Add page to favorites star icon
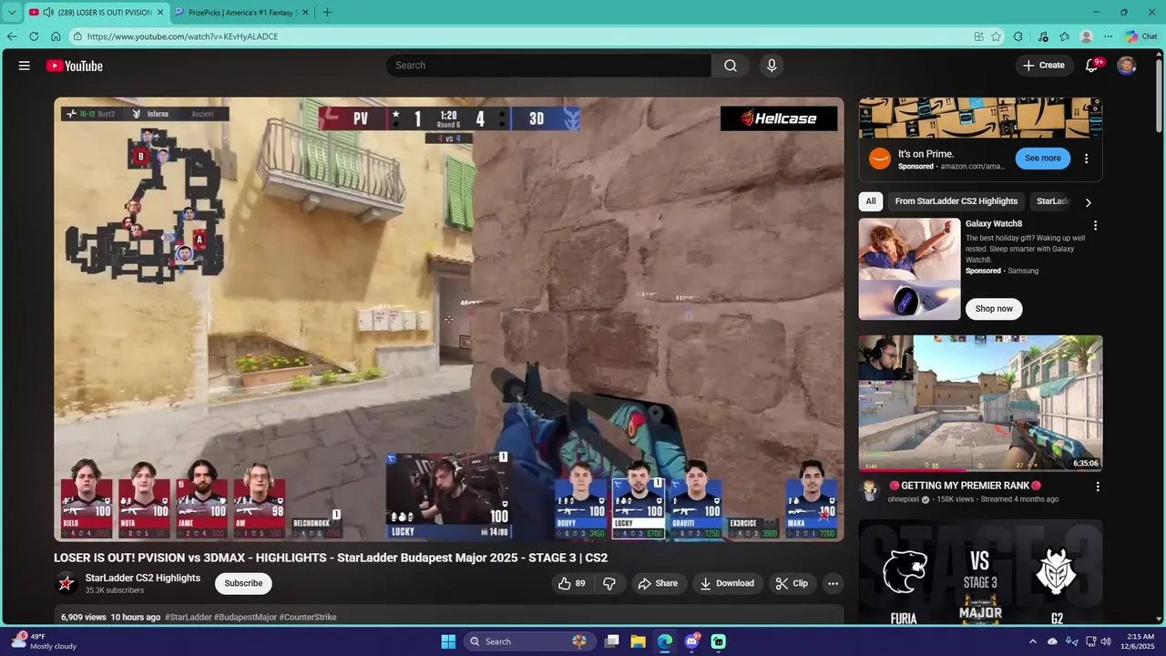 click(996, 36)
